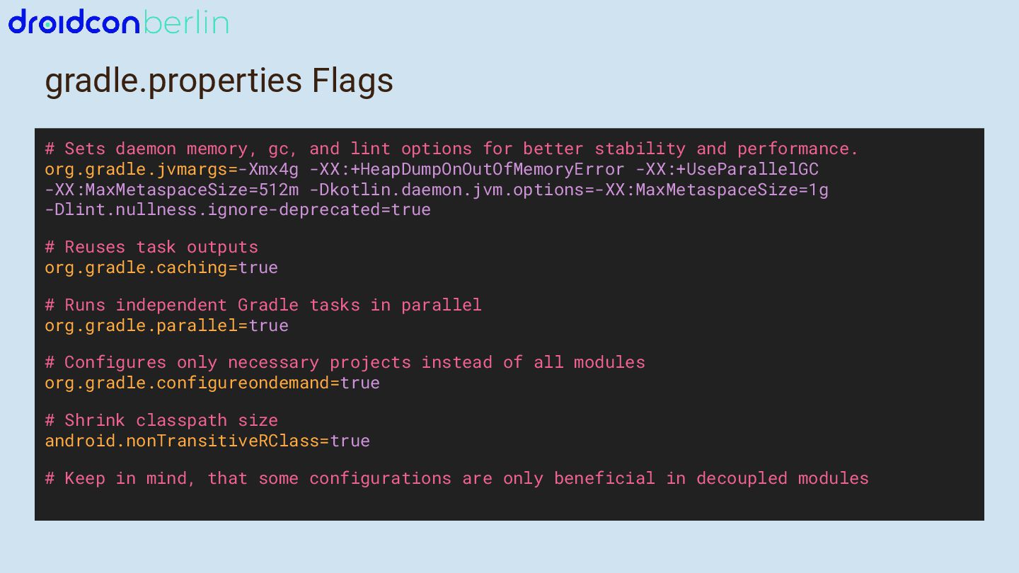Click the org.gradle.configureondemand=true line
The image size is (1019, 573).
[x=212, y=383]
